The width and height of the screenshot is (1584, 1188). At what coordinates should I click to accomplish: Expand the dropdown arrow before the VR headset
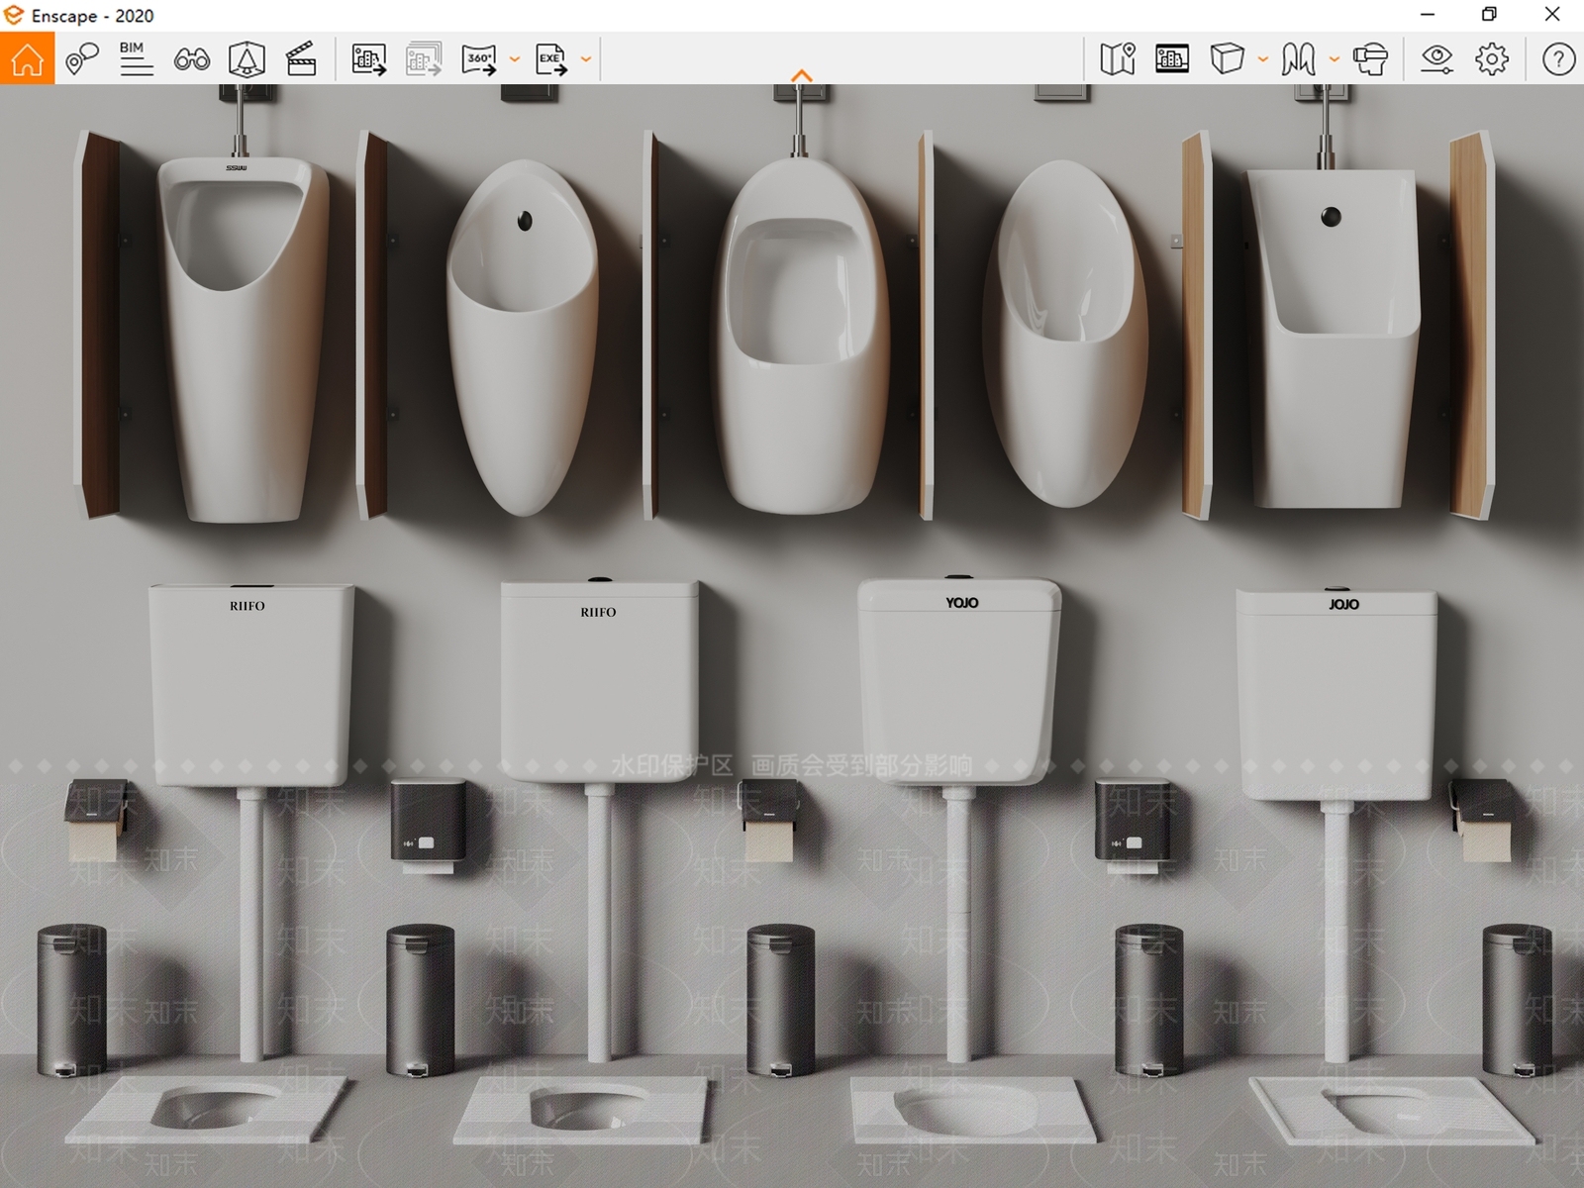pyautogui.click(x=1335, y=59)
